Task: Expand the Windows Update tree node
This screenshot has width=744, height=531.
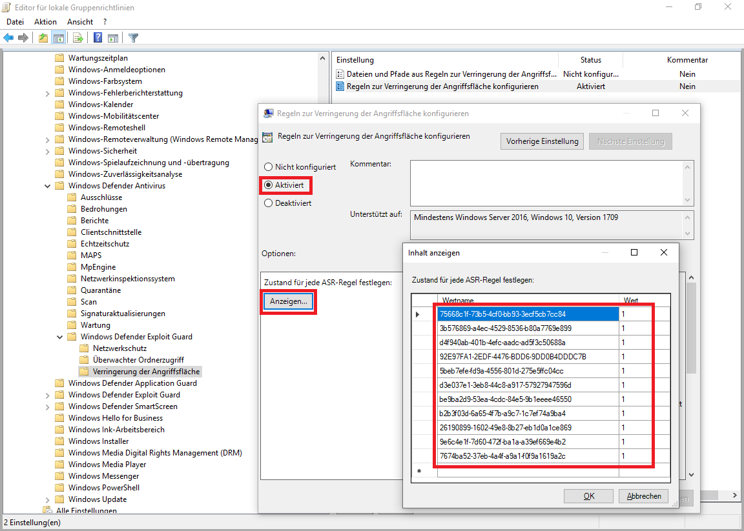Action: point(47,500)
